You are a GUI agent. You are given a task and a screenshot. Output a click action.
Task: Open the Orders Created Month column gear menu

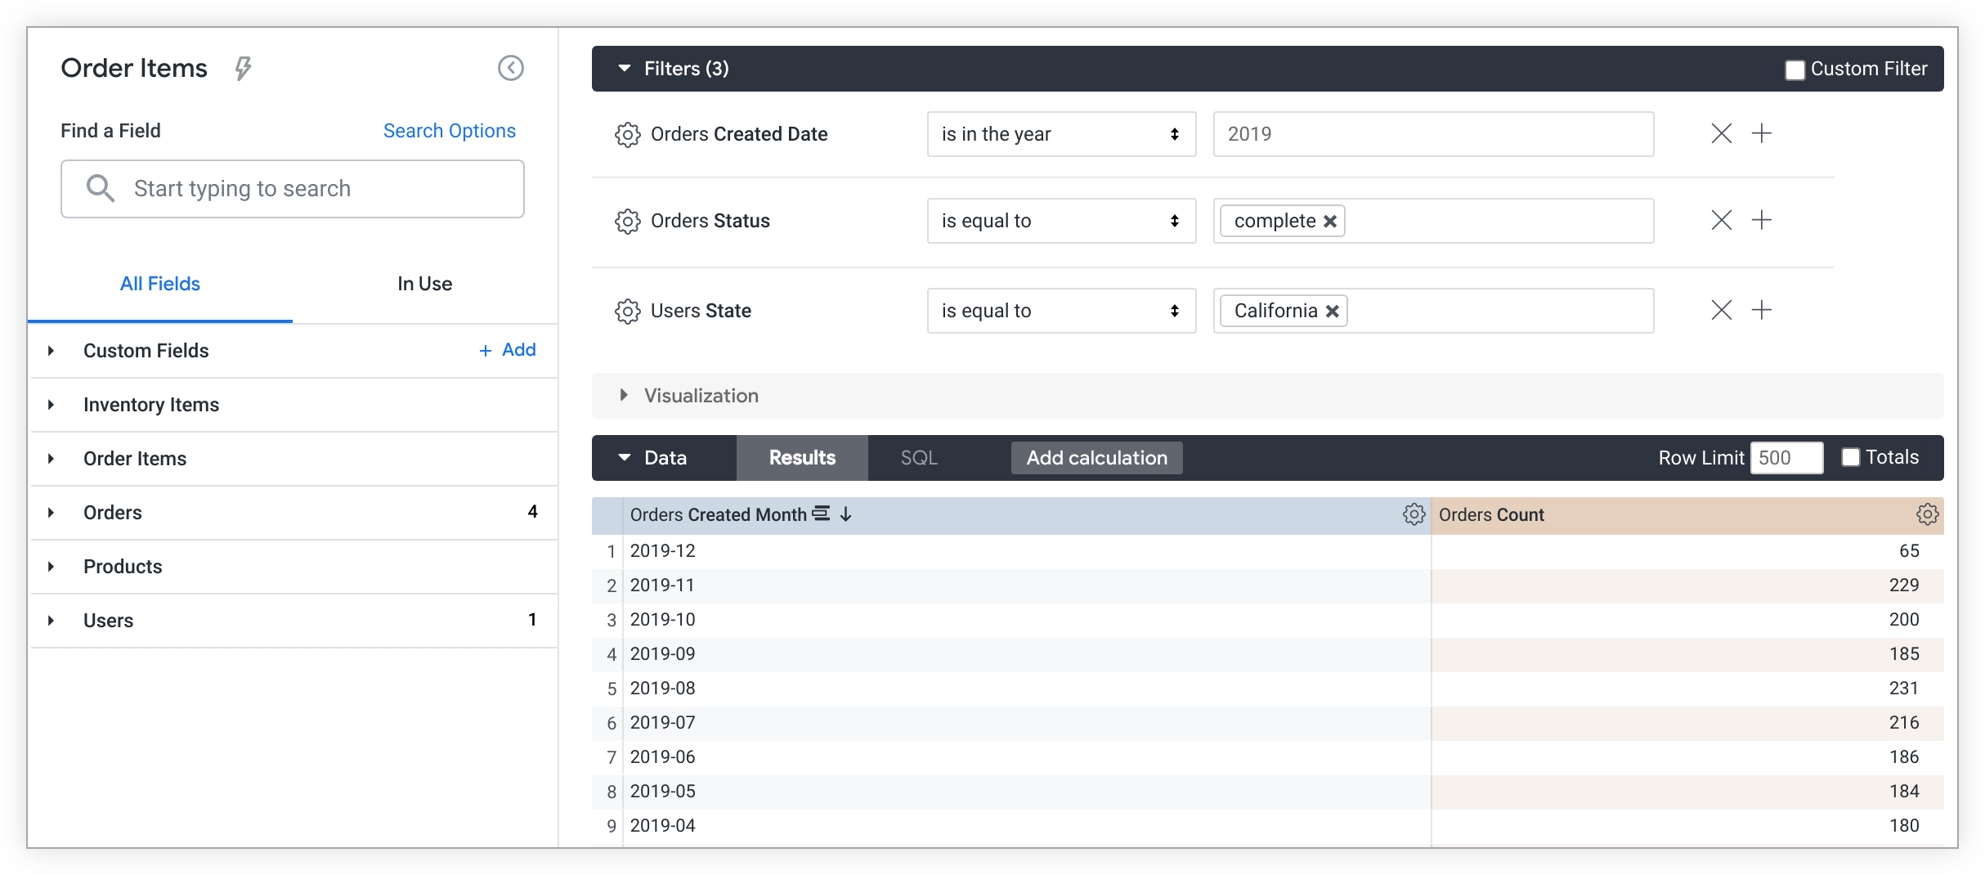(x=1414, y=514)
